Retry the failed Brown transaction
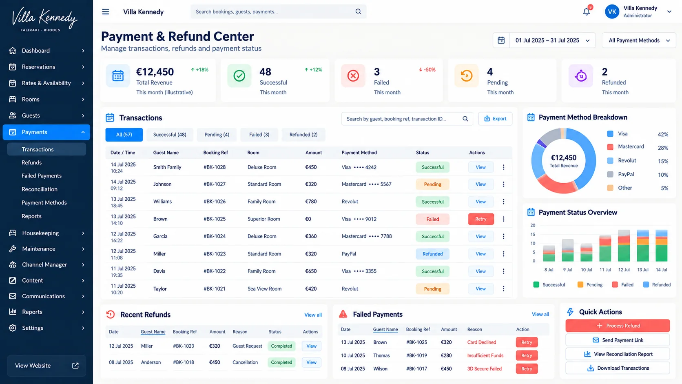The image size is (682, 384). click(481, 219)
